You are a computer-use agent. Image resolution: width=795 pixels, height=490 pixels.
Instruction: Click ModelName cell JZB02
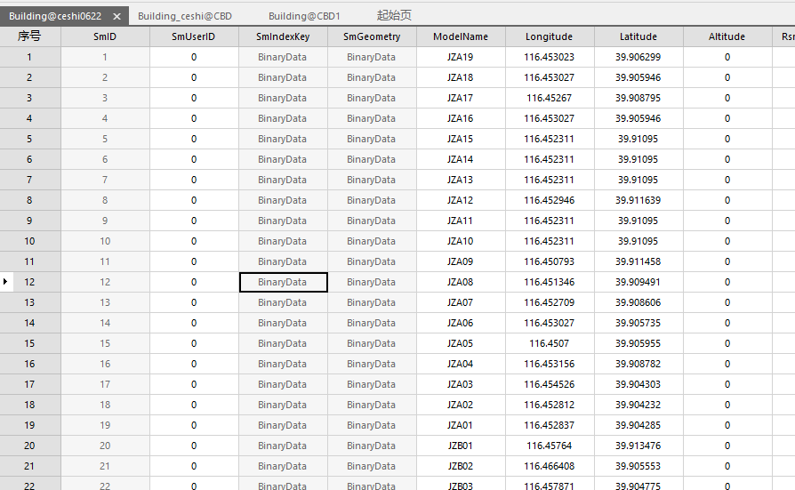(x=461, y=466)
